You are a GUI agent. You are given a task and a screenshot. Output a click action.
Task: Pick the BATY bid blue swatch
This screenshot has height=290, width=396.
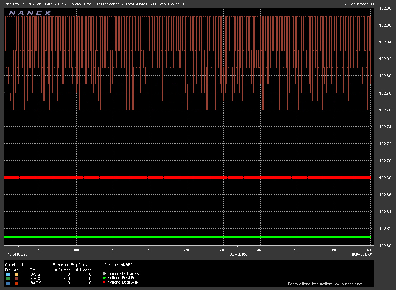point(8,283)
